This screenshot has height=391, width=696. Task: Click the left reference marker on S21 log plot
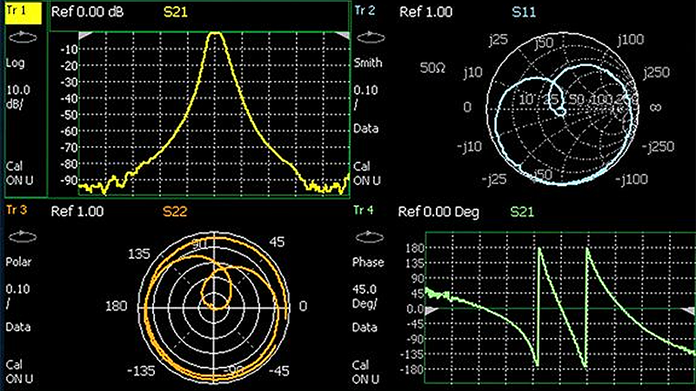[x=85, y=35]
